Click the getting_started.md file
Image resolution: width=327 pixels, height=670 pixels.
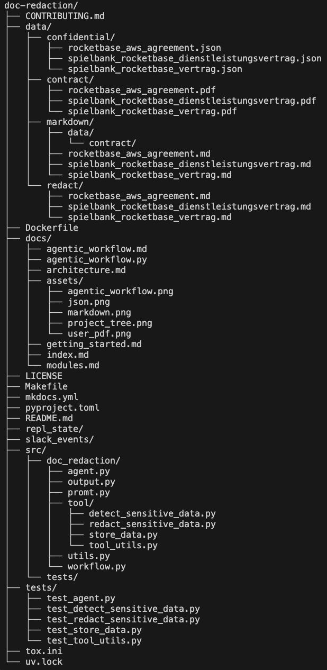coord(94,344)
